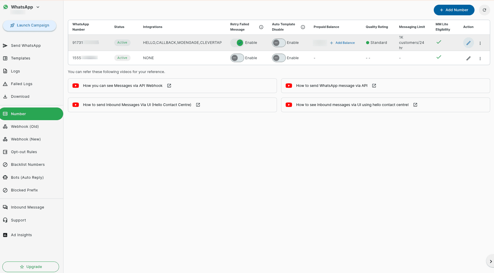Refresh the numbers table
The height and width of the screenshot is (273, 494).
pyautogui.click(x=484, y=10)
